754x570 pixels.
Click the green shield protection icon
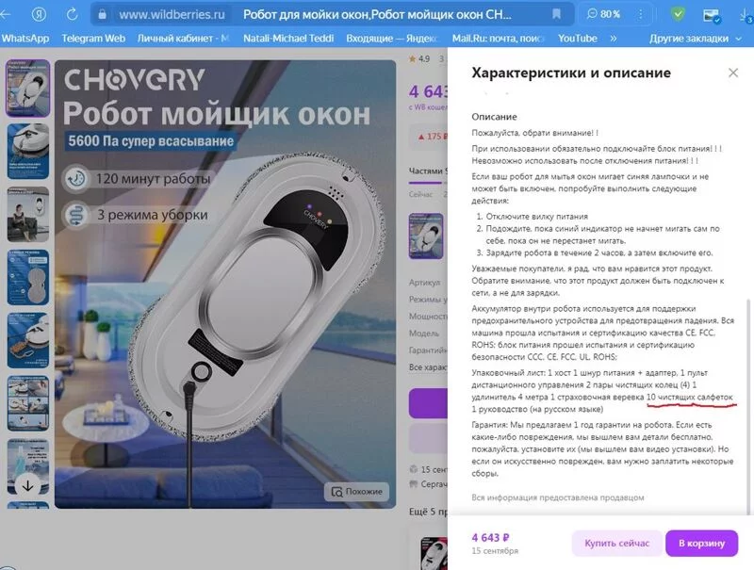tap(678, 14)
